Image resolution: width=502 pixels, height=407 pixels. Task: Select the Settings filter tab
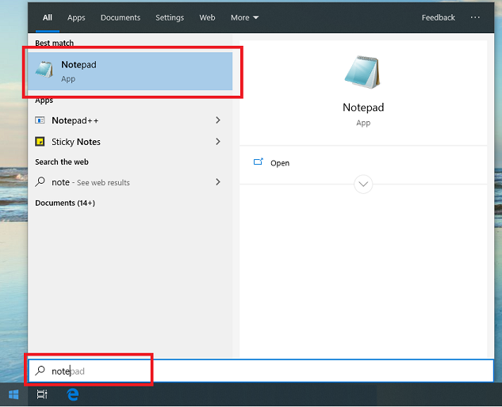(170, 17)
